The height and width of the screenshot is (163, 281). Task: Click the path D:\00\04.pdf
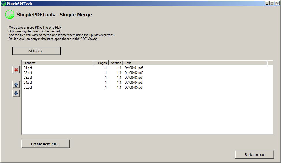[134, 83]
